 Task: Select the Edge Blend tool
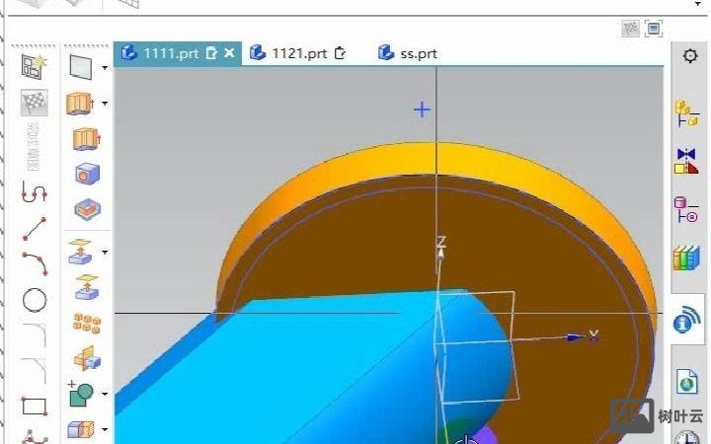click(x=81, y=429)
